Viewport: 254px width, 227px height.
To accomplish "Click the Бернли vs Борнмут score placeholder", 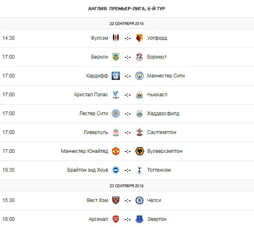I will 128,57.
